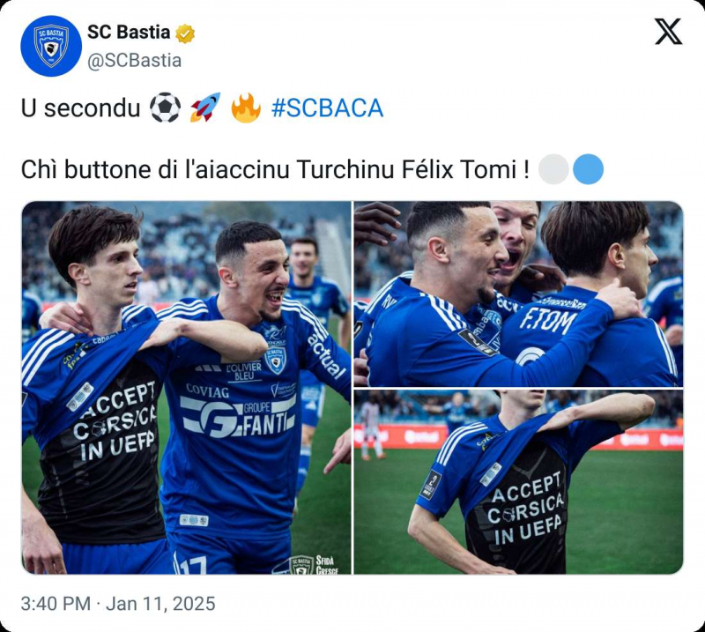Image resolution: width=705 pixels, height=632 pixels.
Task: Enlarge bottom-right photo of lifted jersey
Action: [518, 482]
